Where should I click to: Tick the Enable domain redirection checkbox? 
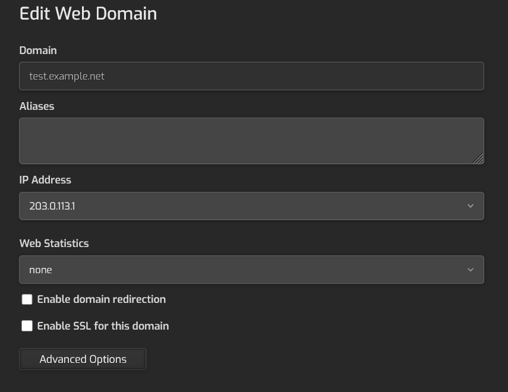[27, 299]
